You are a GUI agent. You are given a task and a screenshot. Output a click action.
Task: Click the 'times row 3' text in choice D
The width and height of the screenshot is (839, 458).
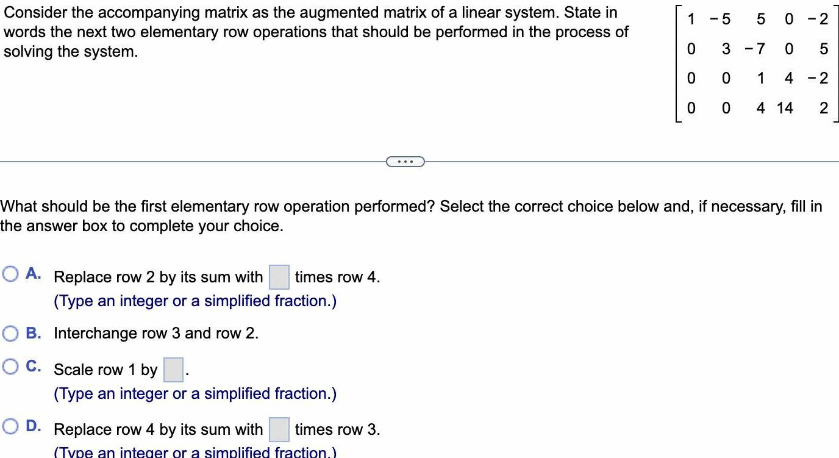click(x=336, y=429)
